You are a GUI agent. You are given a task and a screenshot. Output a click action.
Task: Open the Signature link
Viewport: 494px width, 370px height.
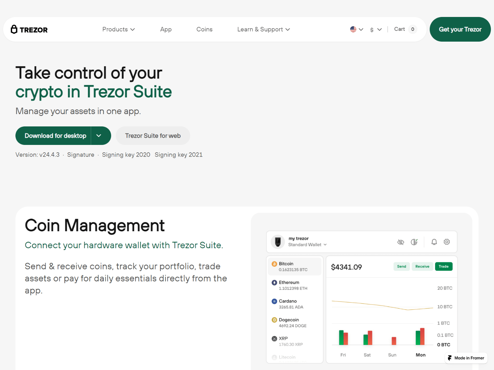click(x=81, y=155)
